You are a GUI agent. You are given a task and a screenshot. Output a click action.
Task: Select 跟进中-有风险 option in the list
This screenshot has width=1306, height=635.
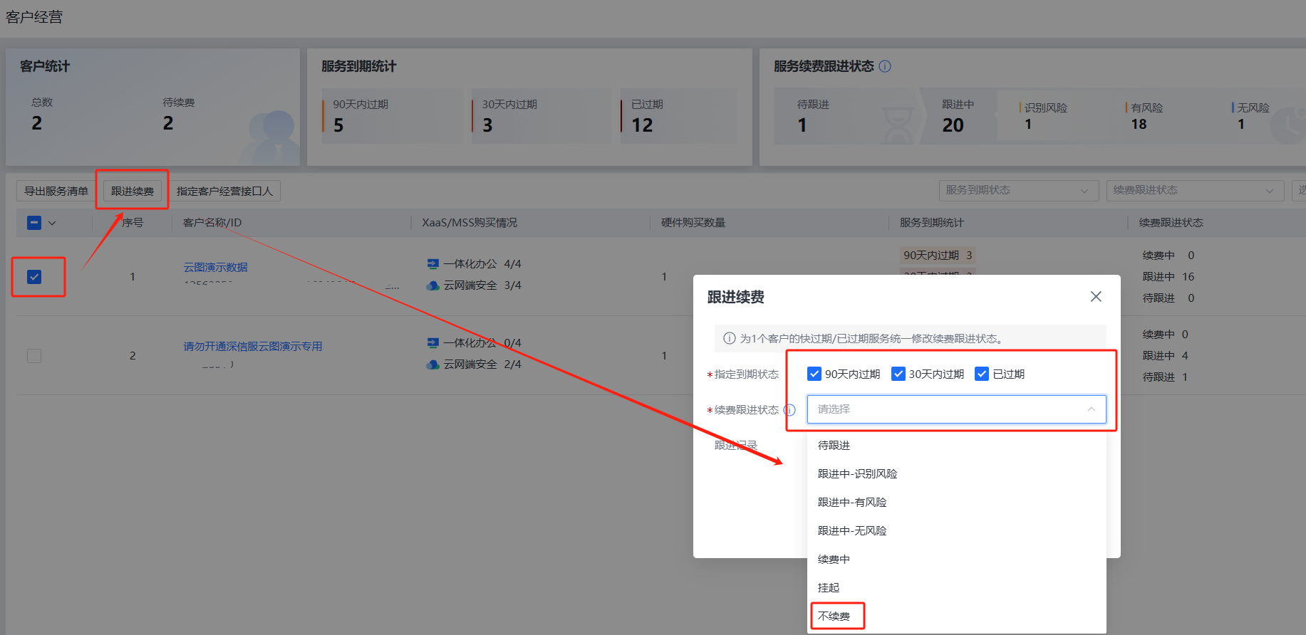852,503
